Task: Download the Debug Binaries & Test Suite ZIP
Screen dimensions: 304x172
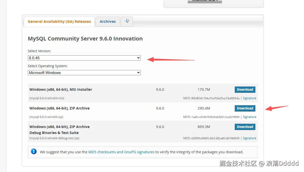Action: pyautogui.click(x=245, y=127)
